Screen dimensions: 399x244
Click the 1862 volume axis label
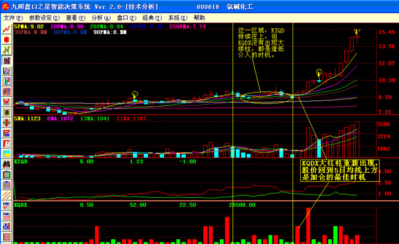click(384, 149)
